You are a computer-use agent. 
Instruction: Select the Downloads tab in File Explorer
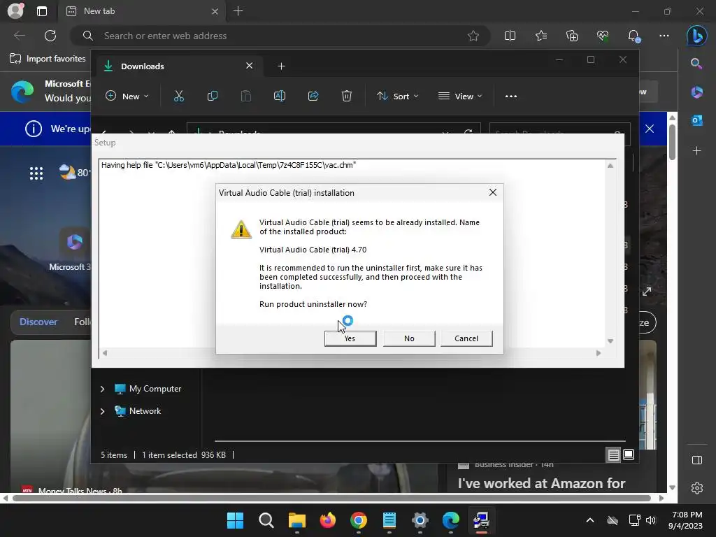178,66
